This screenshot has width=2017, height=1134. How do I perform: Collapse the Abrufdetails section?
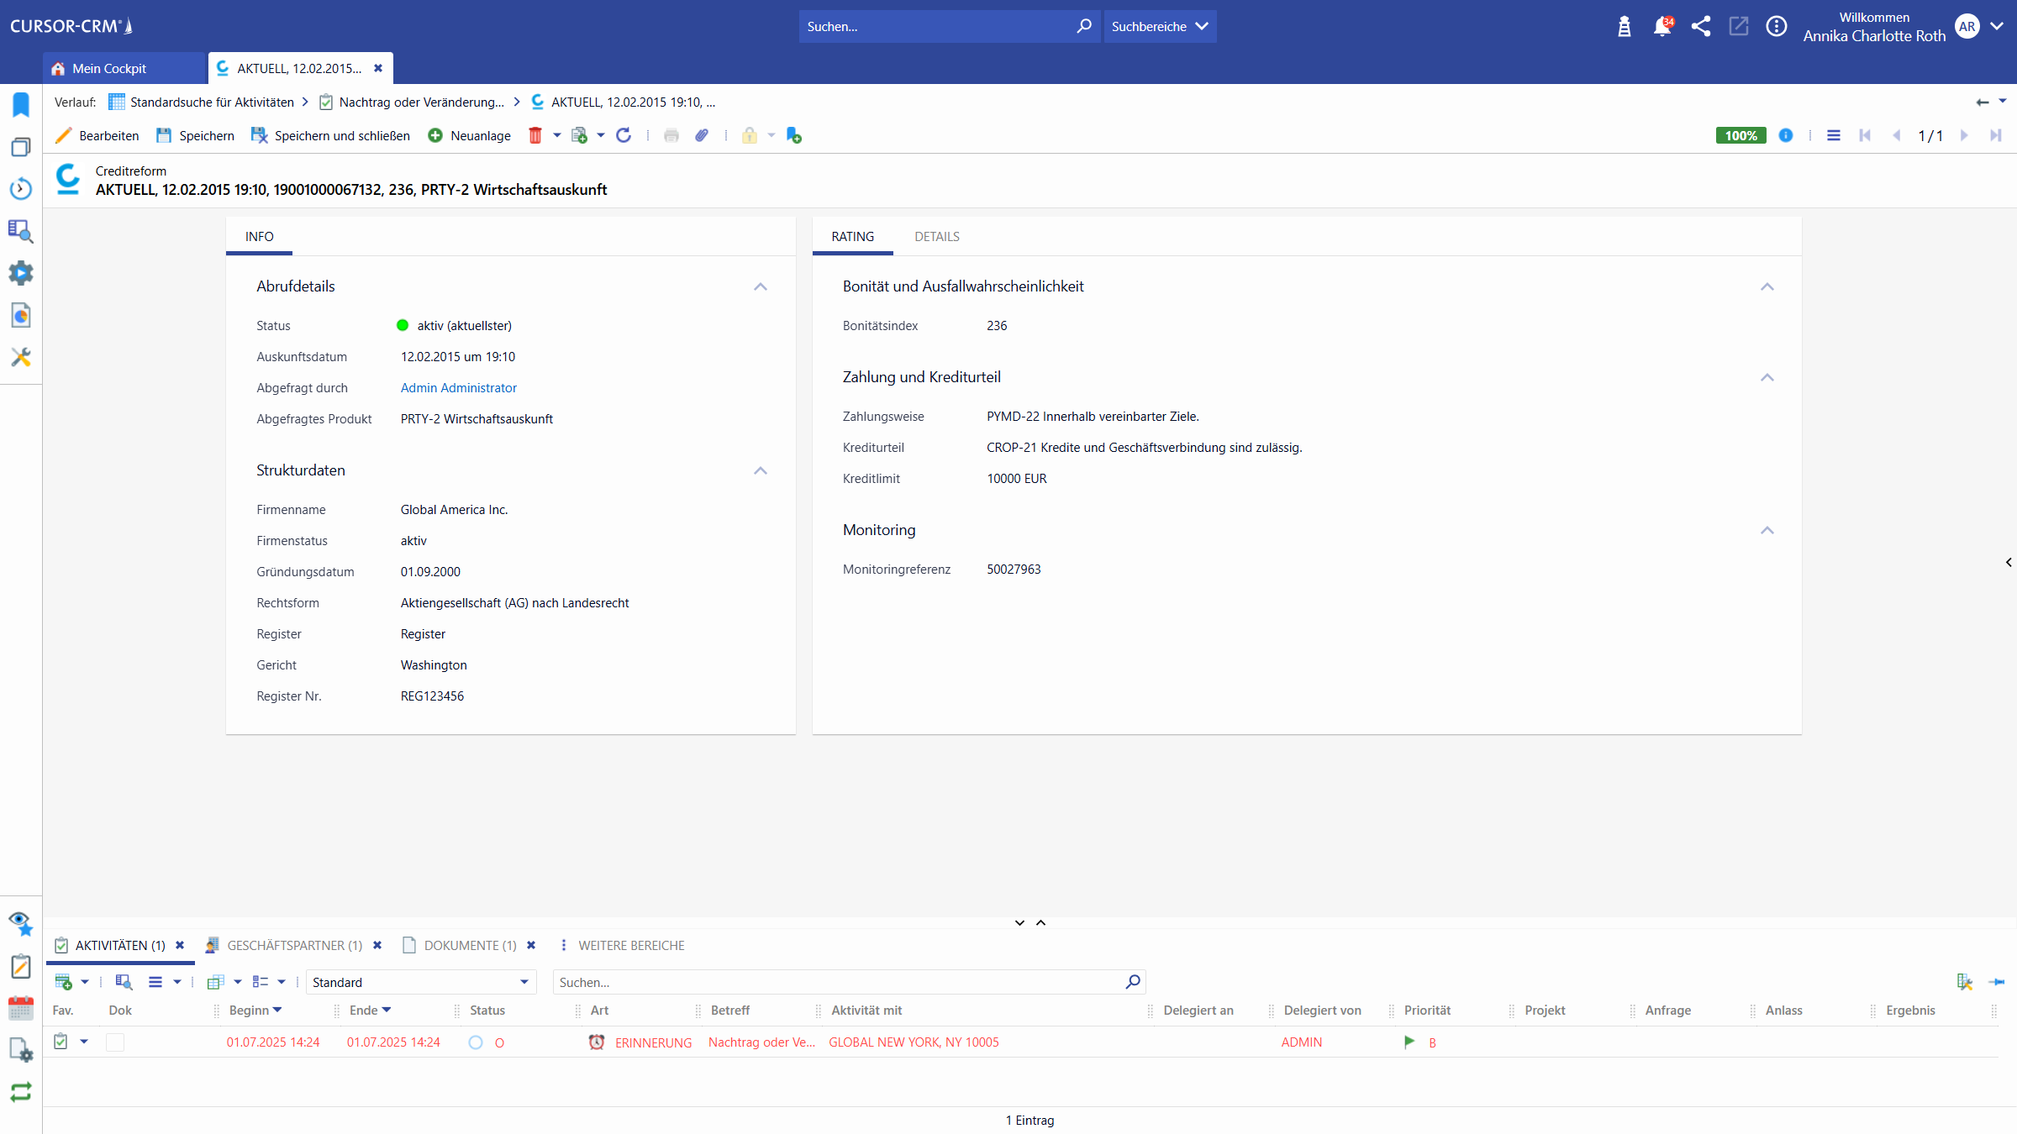761,286
